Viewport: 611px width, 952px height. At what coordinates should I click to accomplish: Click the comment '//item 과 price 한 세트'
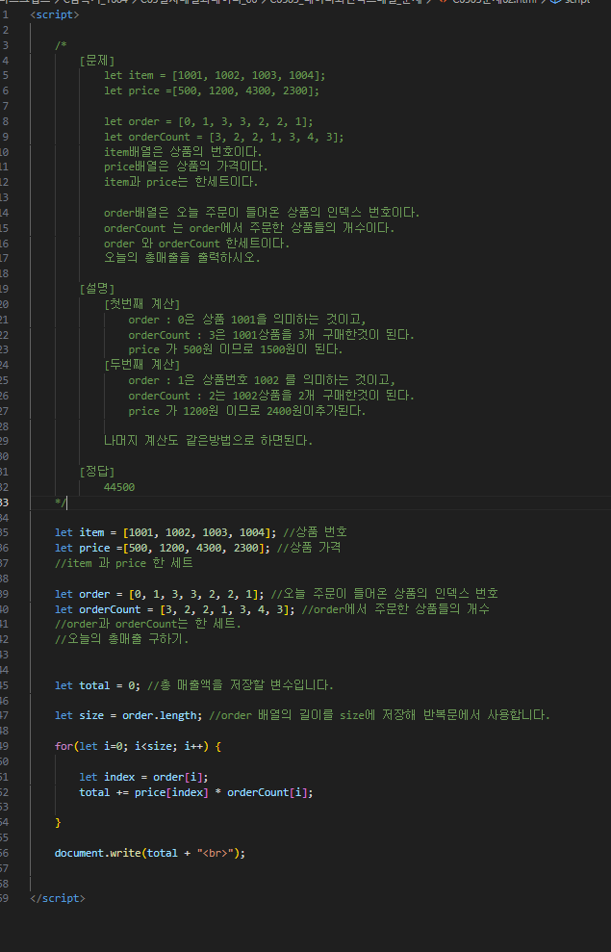[124, 563]
